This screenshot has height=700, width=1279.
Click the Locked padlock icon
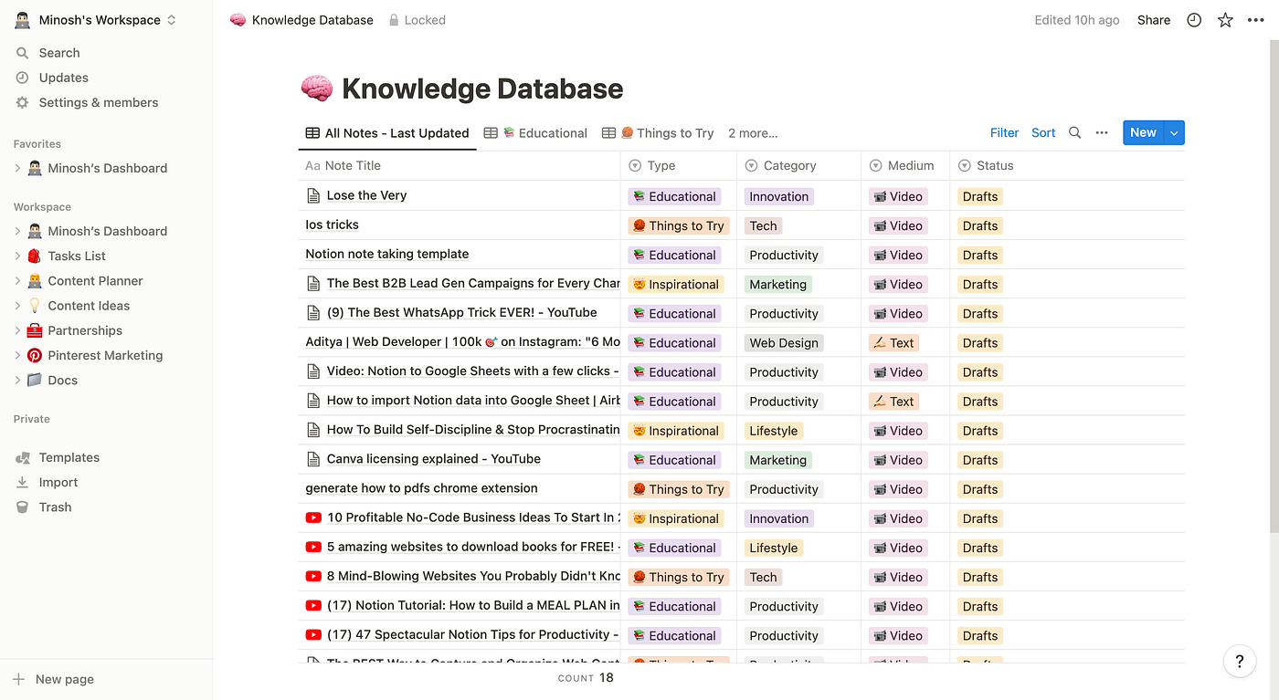(394, 20)
